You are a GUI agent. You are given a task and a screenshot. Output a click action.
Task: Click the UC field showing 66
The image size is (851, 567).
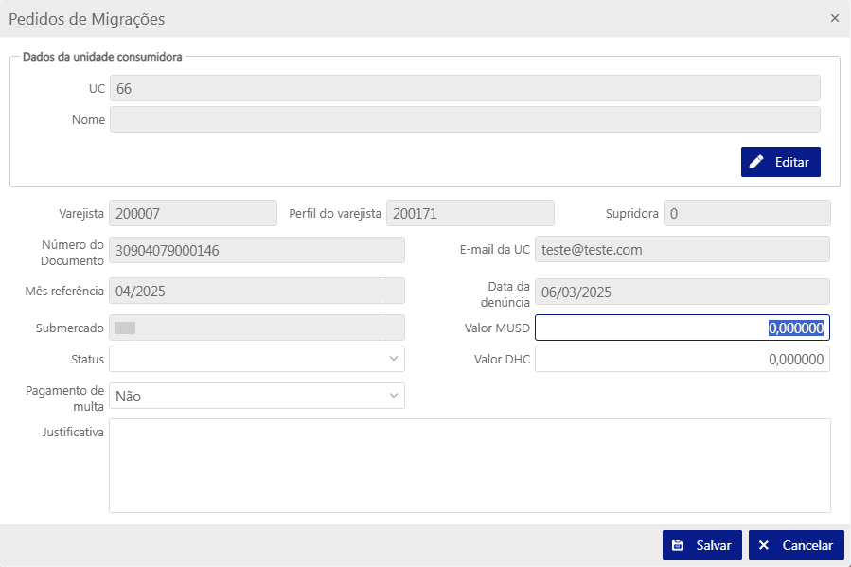coord(465,88)
